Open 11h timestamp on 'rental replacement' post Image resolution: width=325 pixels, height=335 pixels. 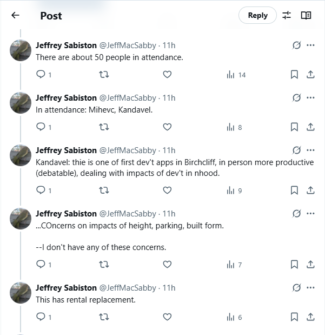169,288
